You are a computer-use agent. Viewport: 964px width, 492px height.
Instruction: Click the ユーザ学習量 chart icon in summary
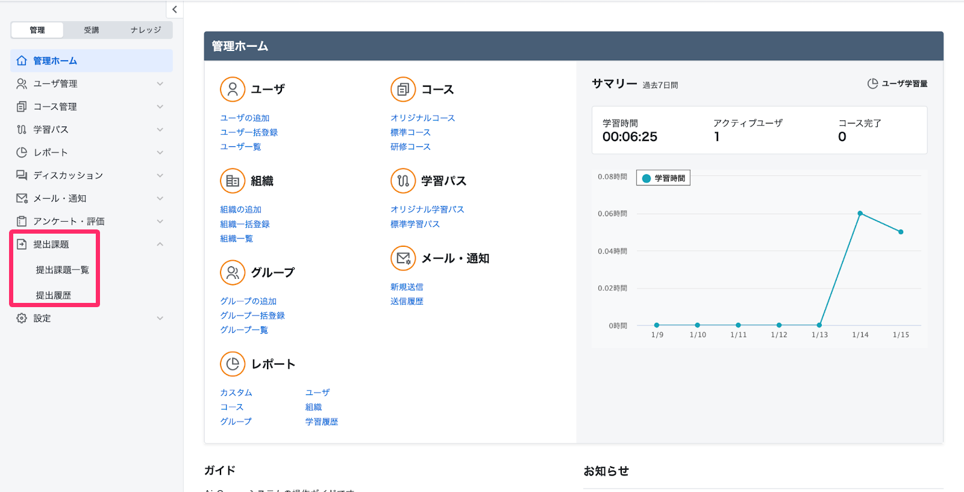click(x=872, y=84)
